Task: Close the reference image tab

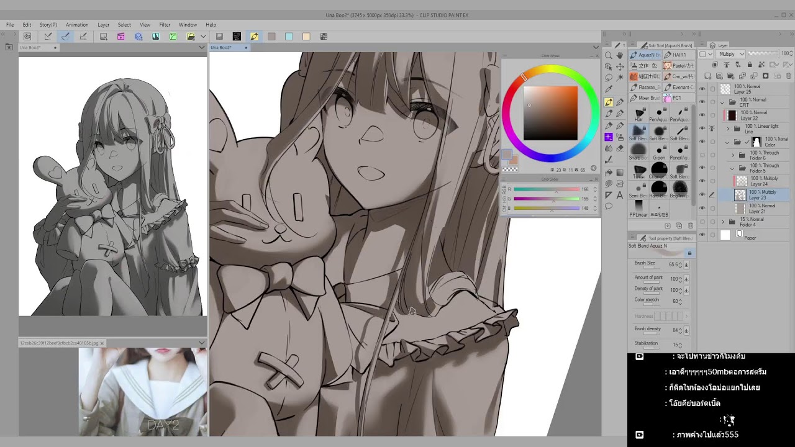Action: click(x=102, y=343)
